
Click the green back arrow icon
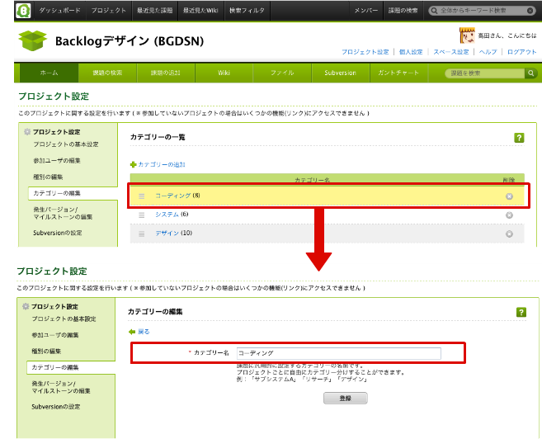(132, 332)
